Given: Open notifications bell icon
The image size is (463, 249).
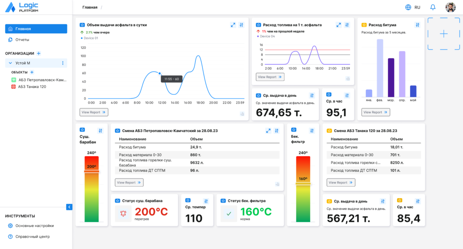Looking at the screenshot, I should tap(433, 7).
